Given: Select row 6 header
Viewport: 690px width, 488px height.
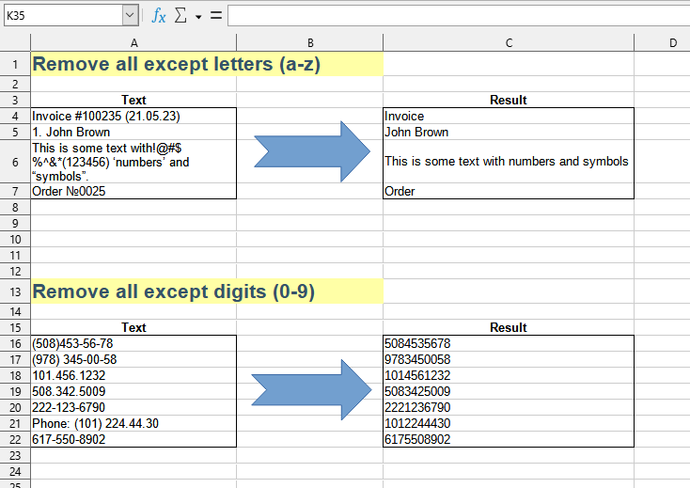Looking at the screenshot, I should pyautogui.click(x=15, y=162).
